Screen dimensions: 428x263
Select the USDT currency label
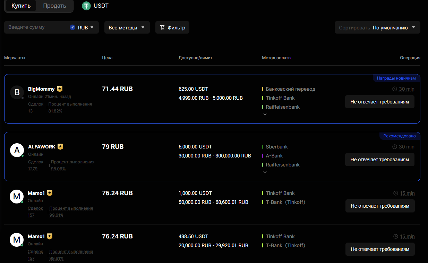pos(101,6)
